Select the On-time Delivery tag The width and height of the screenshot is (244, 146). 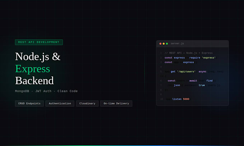(x=116, y=104)
